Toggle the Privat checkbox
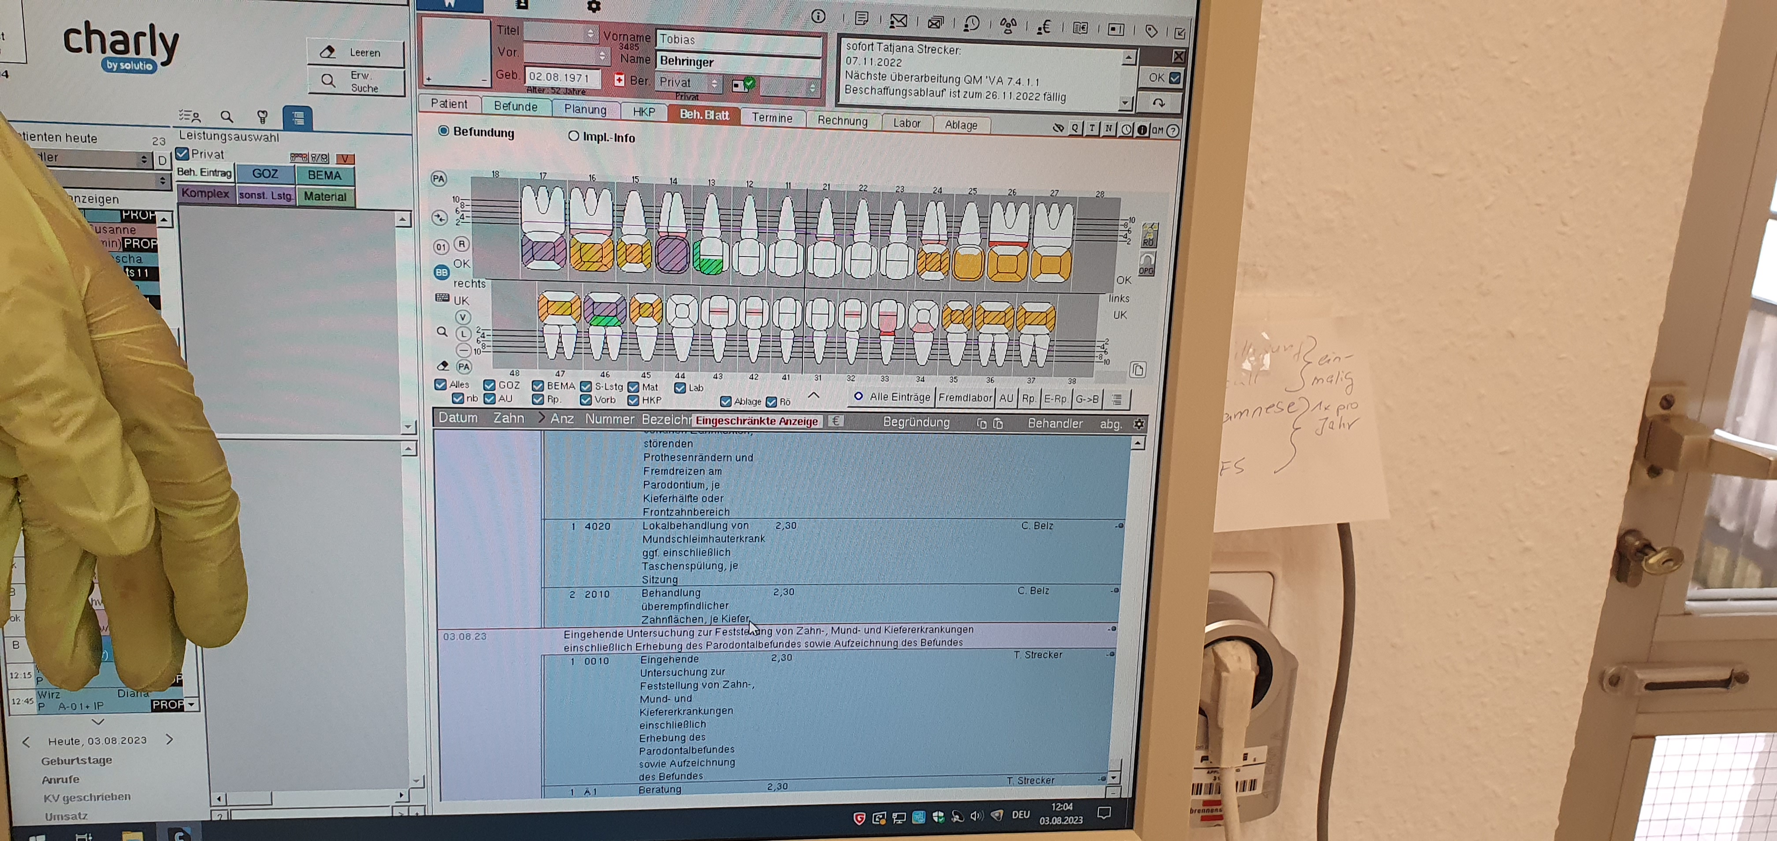The image size is (1777, 841). [x=183, y=154]
